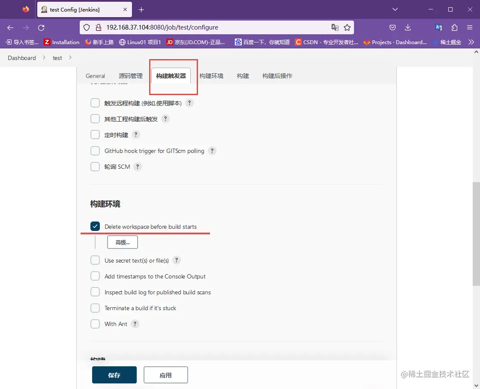Bookmark this page with the star icon
The width and height of the screenshot is (480, 389).
tap(347, 27)
